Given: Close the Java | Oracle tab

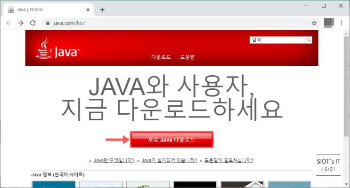Looking at the screenshot, I should (88, 10).
